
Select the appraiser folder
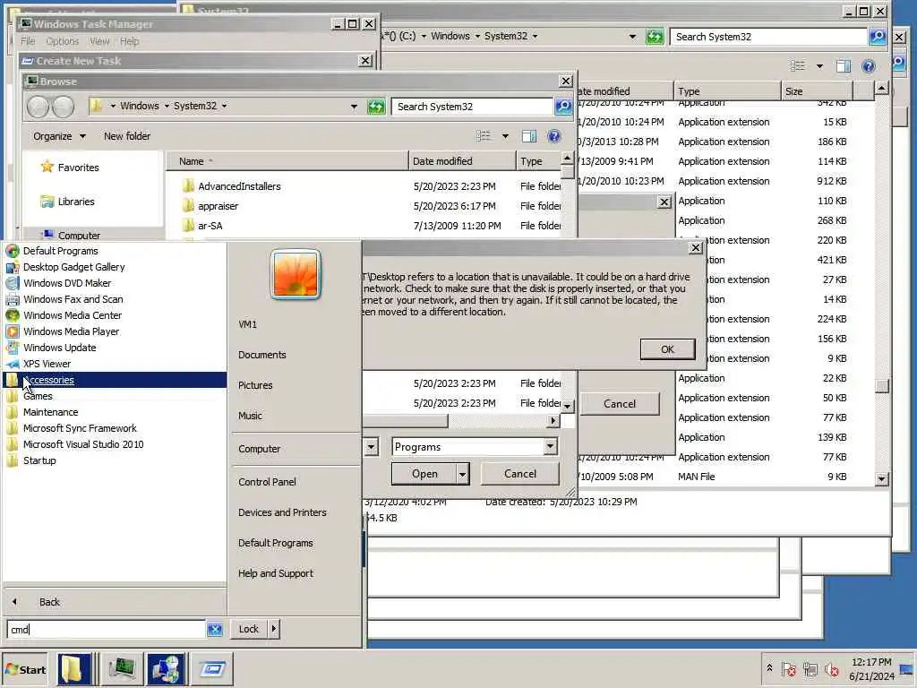(x=219, y=206)
